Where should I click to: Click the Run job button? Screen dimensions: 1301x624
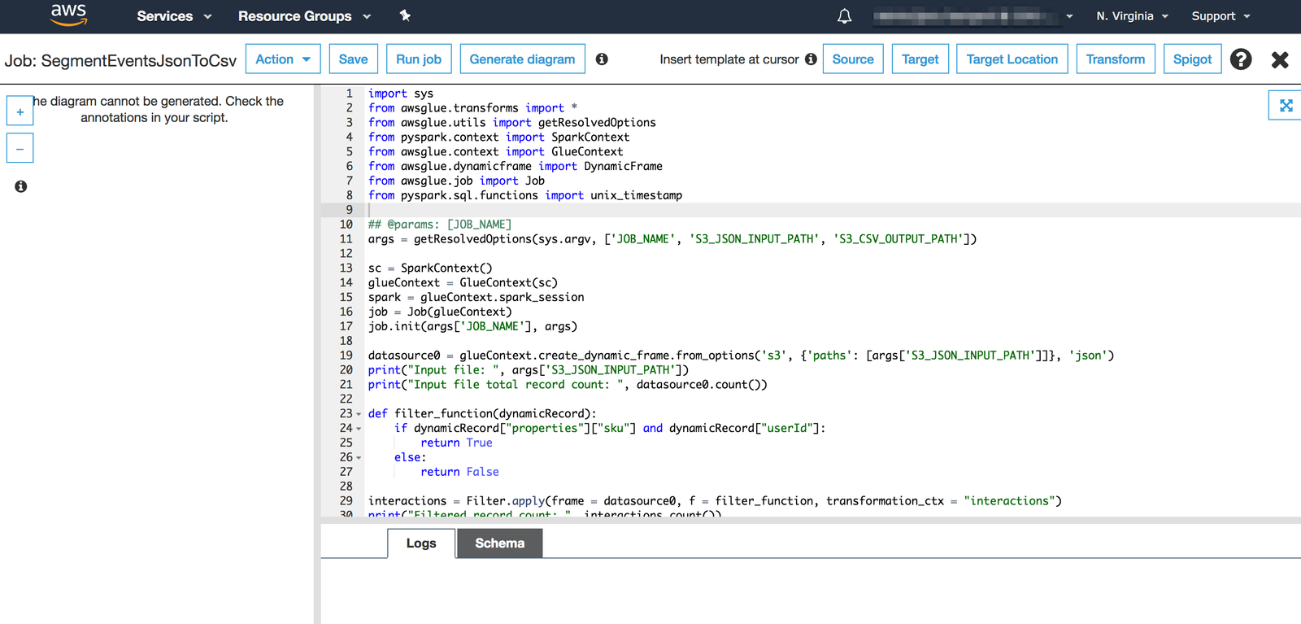coord(419,59)
